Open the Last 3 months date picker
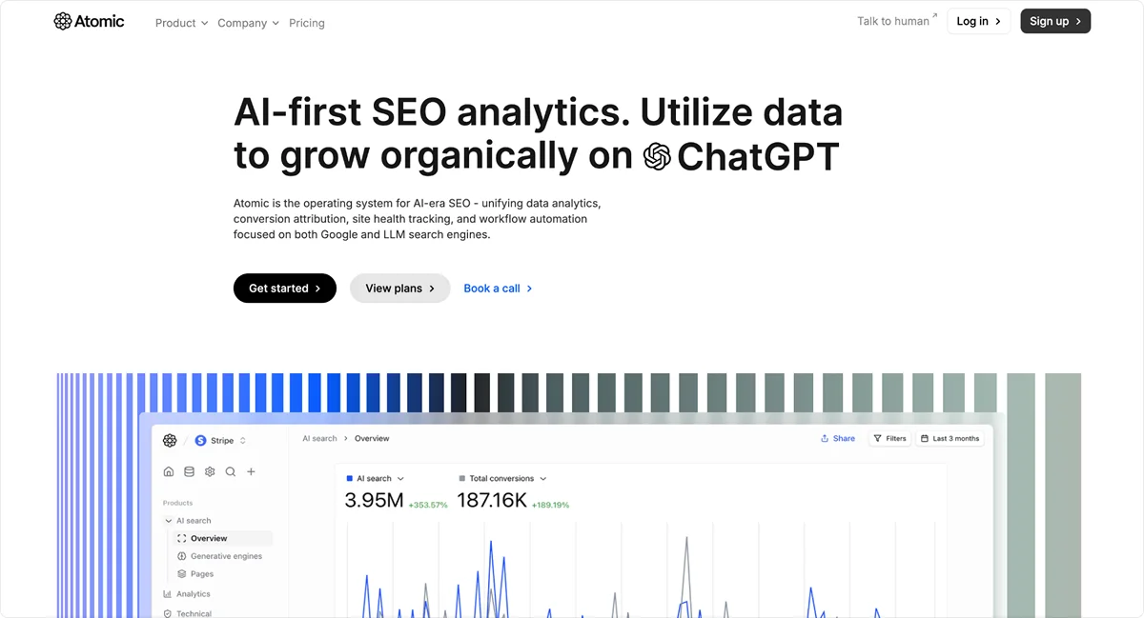1144x618 pixels. tap(949, 439)
